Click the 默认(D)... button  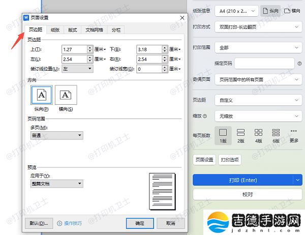tap(39, 223)
